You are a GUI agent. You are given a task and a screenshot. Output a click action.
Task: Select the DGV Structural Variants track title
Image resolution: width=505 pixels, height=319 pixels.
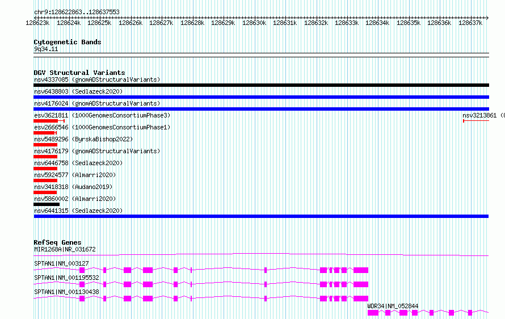(x=79, y=73)
